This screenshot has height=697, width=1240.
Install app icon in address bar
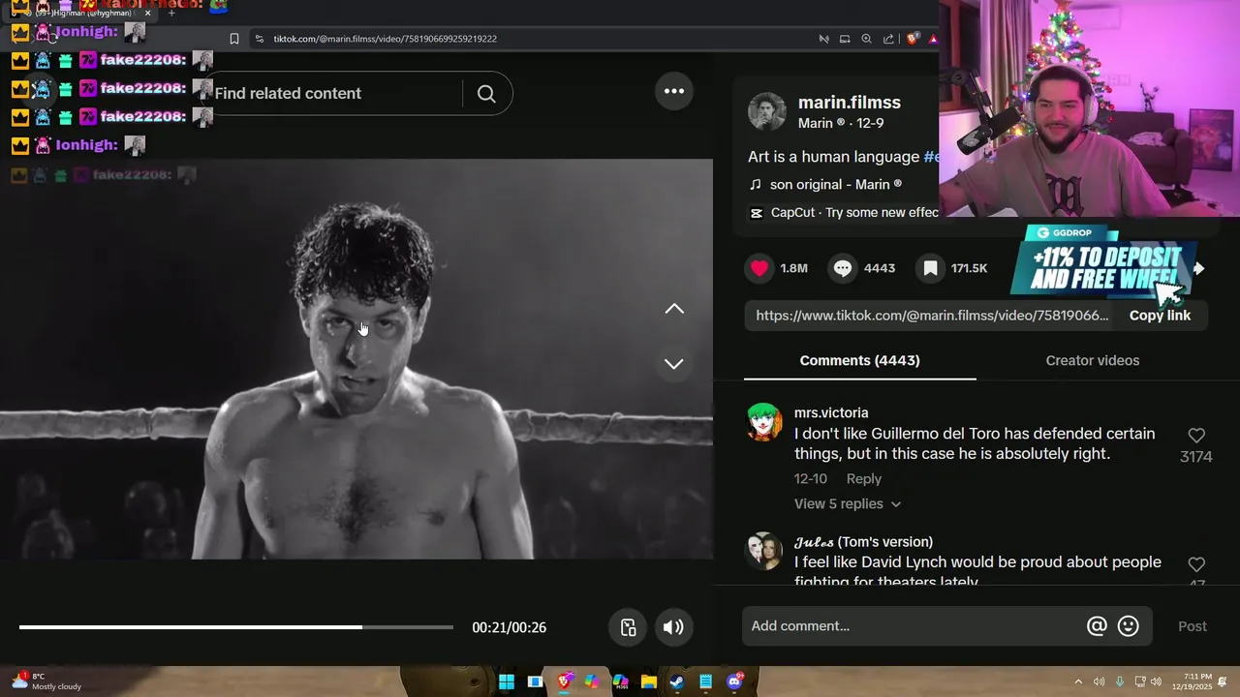click(x=845, y=39)
